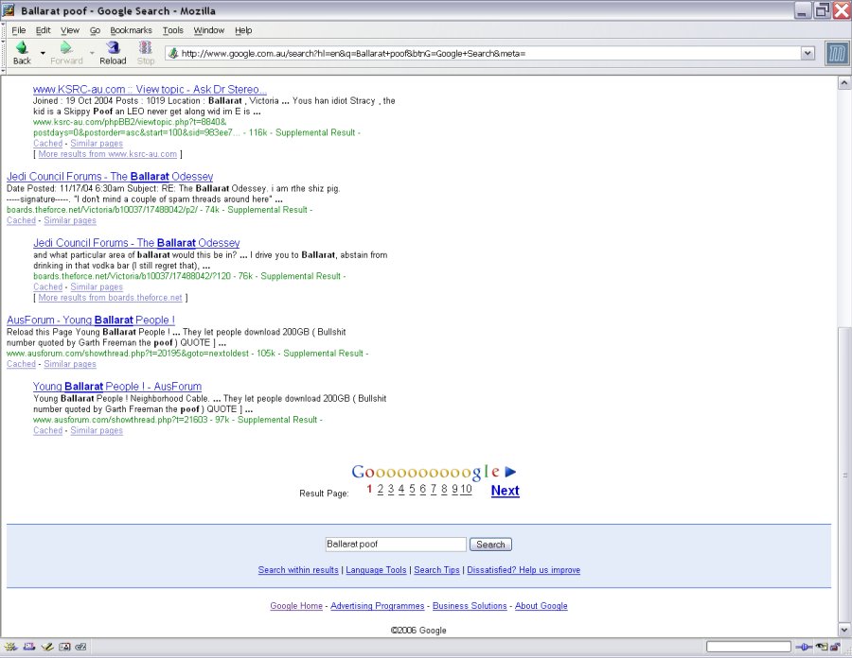Viewport: 852px width, 658px height.
Task: Open the Edit menu
Action: [43, 30]
